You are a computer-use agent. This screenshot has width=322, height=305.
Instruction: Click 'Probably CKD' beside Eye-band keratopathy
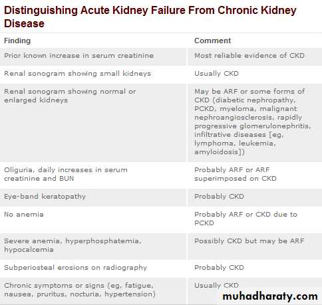click(219, 197)
